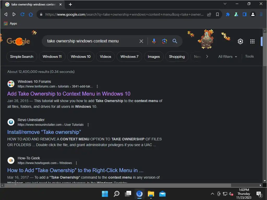Viewport: 267px width, 200px height.
Task: Select the Windows 10 filter chip
Action: [x=81, y=57]
